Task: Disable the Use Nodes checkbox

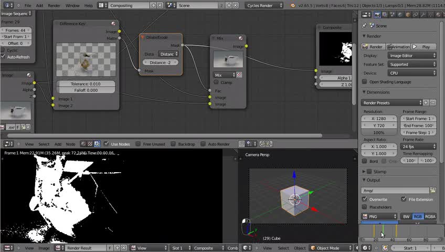Action: (107, 144)
